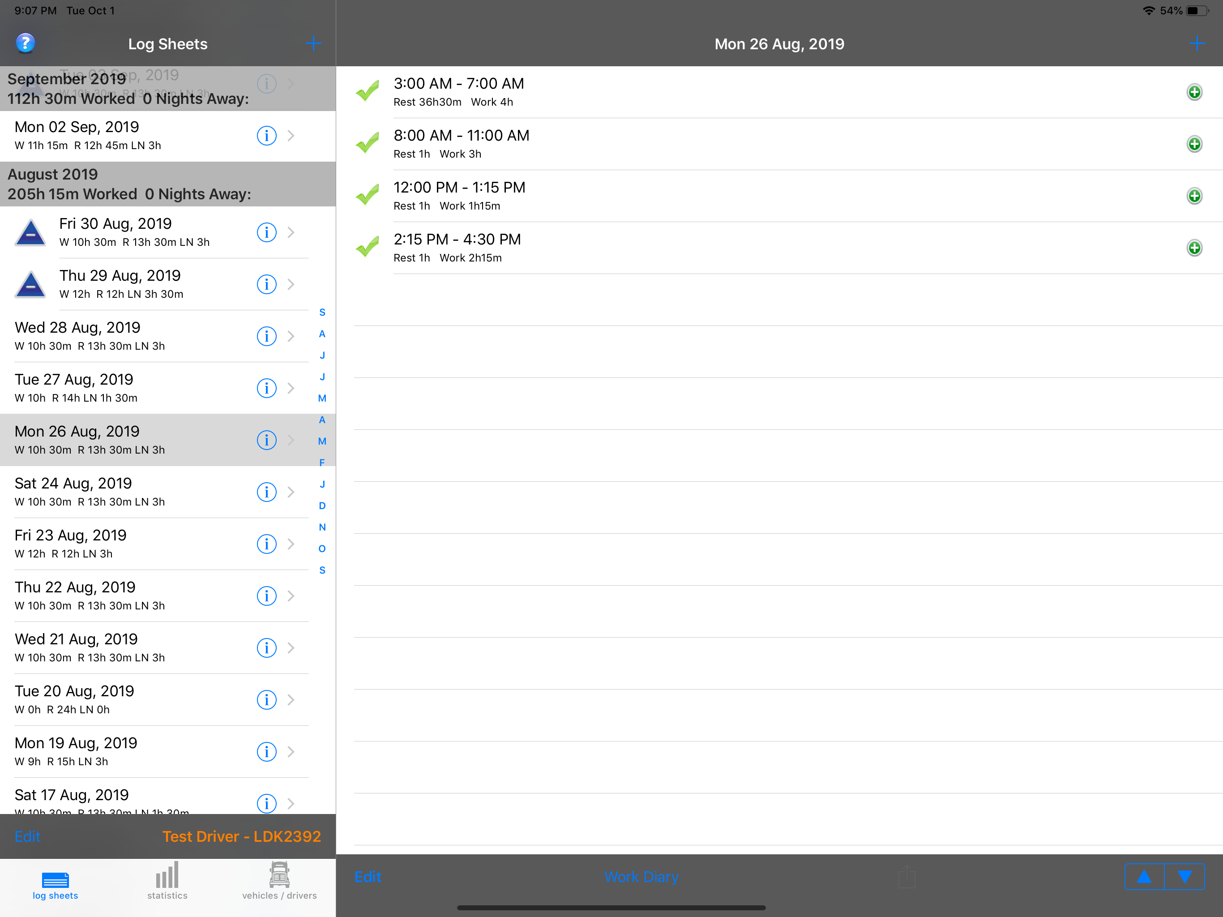
Task: Click green plus for 3:00 AM - 7:00 AM
Action: (1194, 92)
